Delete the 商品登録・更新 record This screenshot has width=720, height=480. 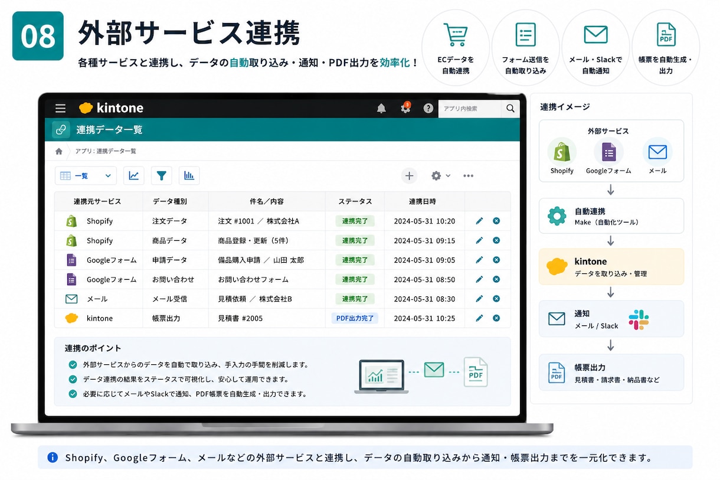[x=496, y=240]
